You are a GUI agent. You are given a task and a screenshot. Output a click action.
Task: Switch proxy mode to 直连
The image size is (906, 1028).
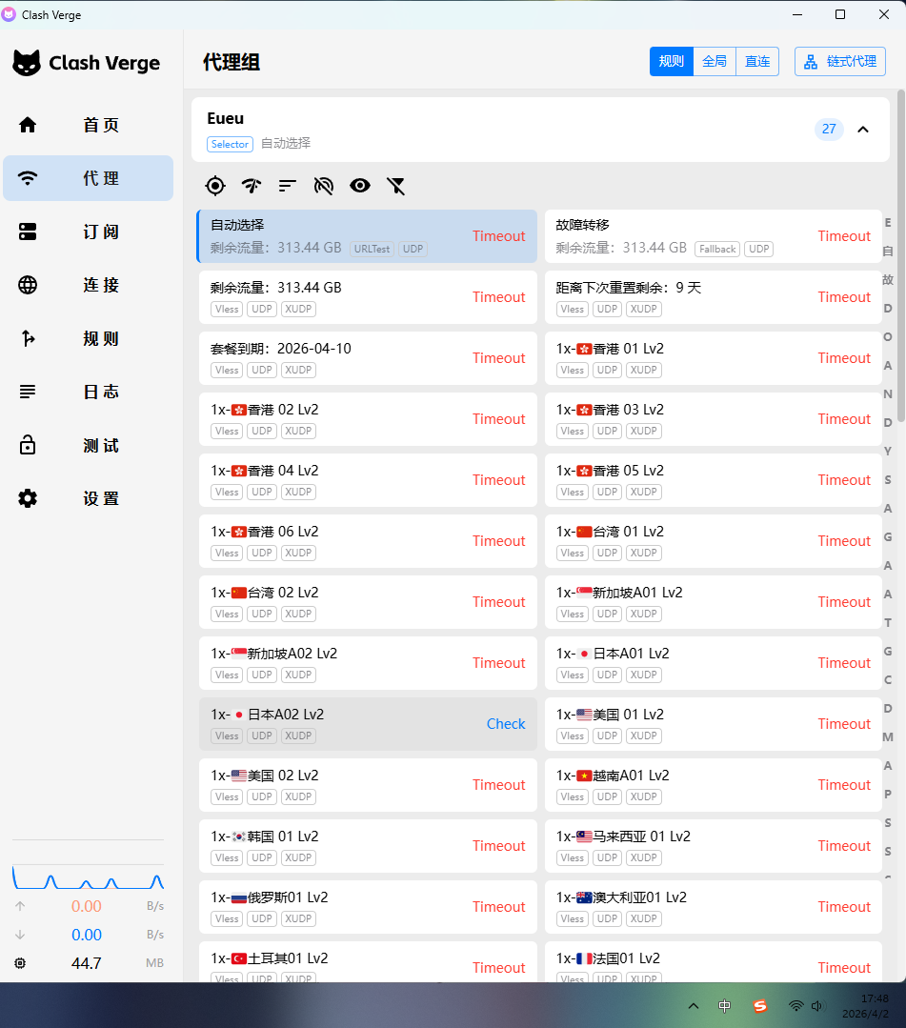757,61
